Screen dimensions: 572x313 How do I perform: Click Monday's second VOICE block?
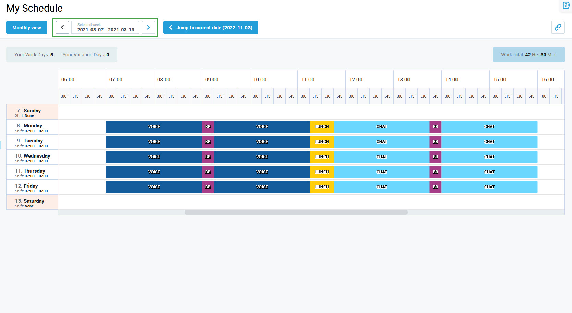[x=262, y=127]
